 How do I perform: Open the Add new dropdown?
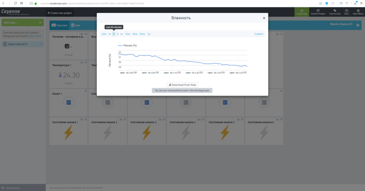coord(22,23)
